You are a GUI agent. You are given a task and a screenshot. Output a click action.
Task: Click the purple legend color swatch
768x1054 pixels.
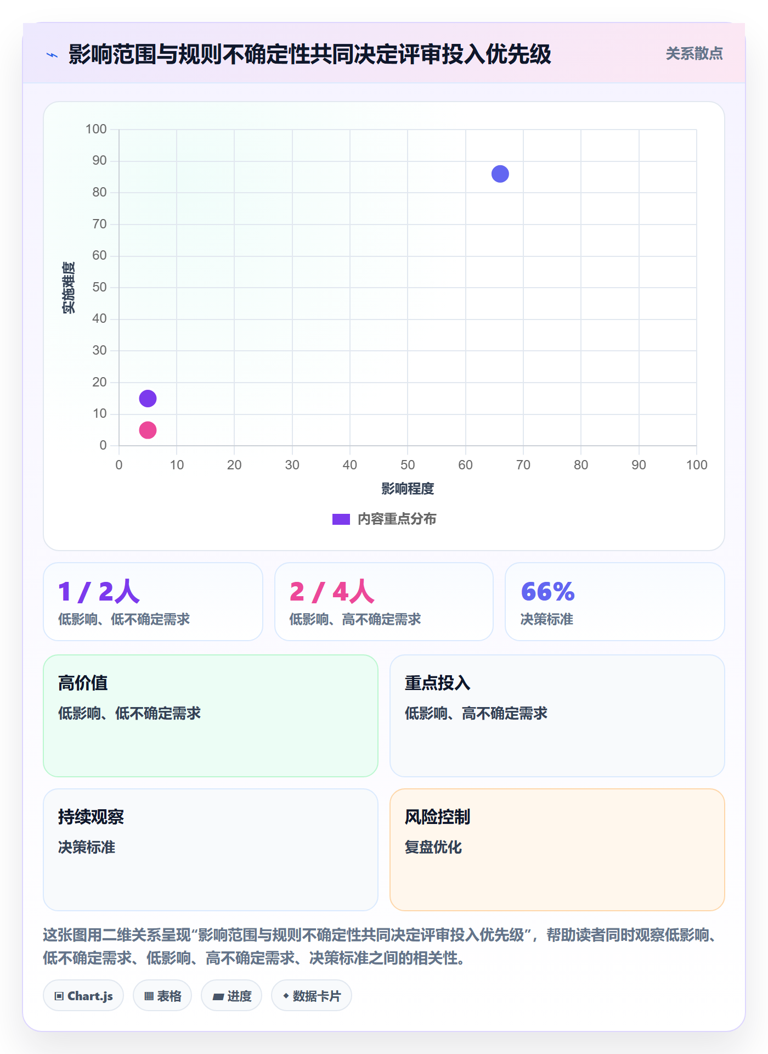(x=341, y=519)
